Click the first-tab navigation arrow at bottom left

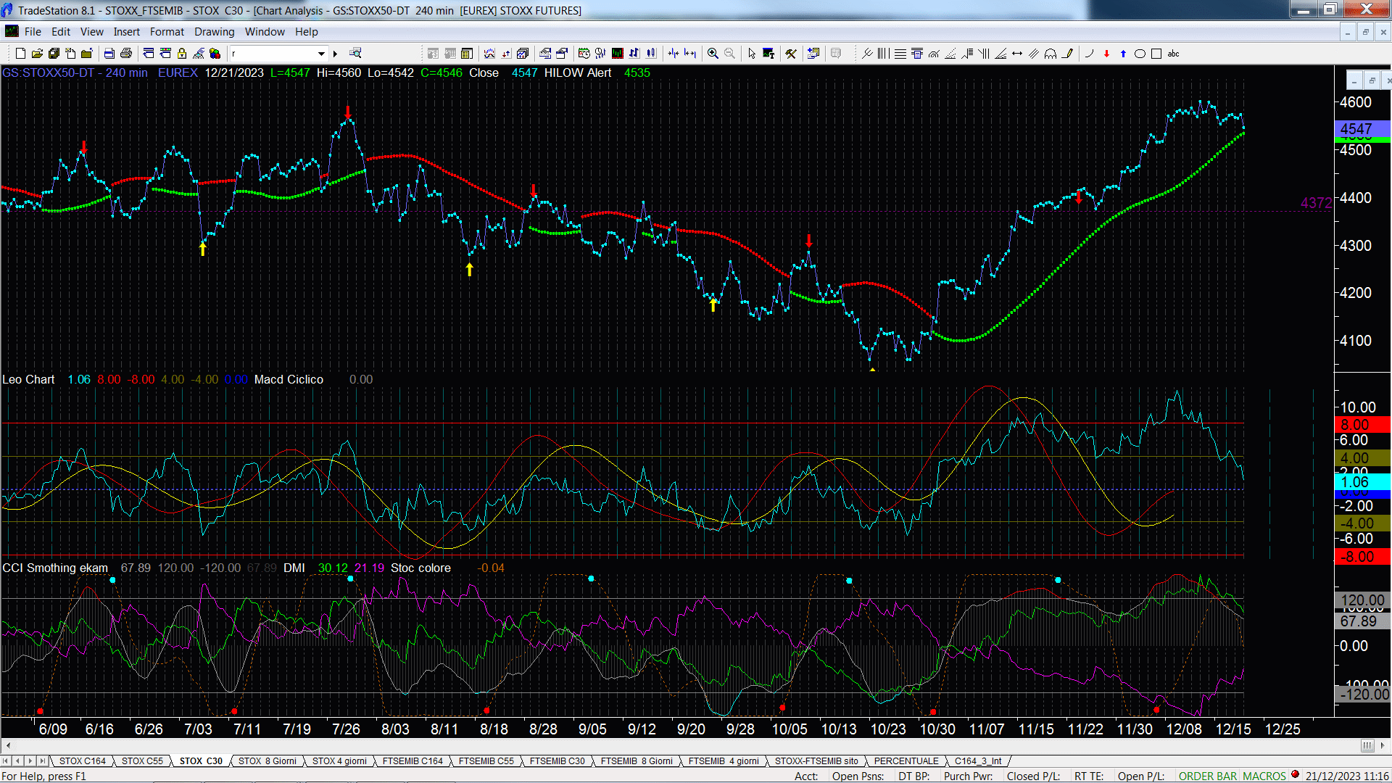click(x=6, y=761)
